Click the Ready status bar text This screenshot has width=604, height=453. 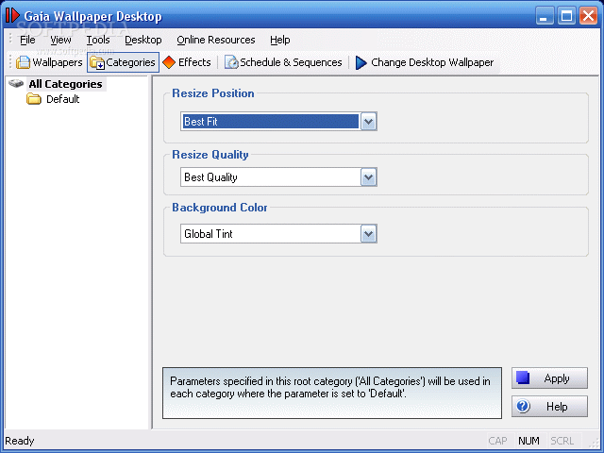[x=20, y=441]
